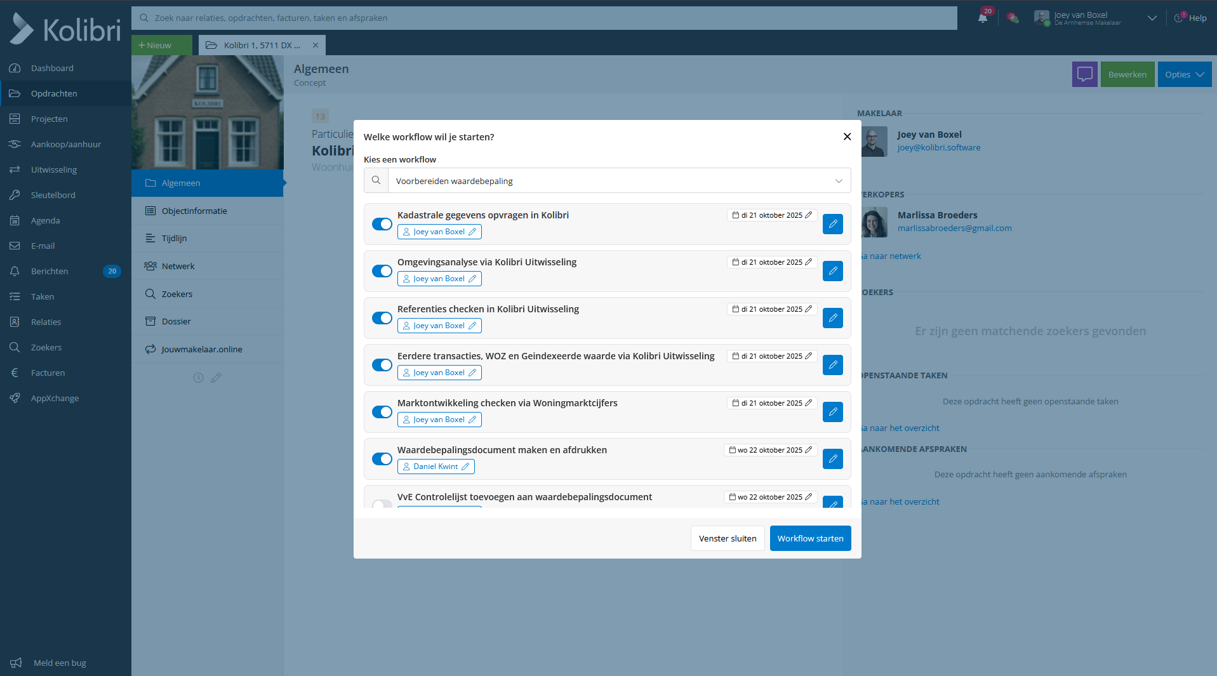Viewport: 1217px width, 676px height.
Task: Open Objectinformatie tab in side panel
Action: coord(194,211)
